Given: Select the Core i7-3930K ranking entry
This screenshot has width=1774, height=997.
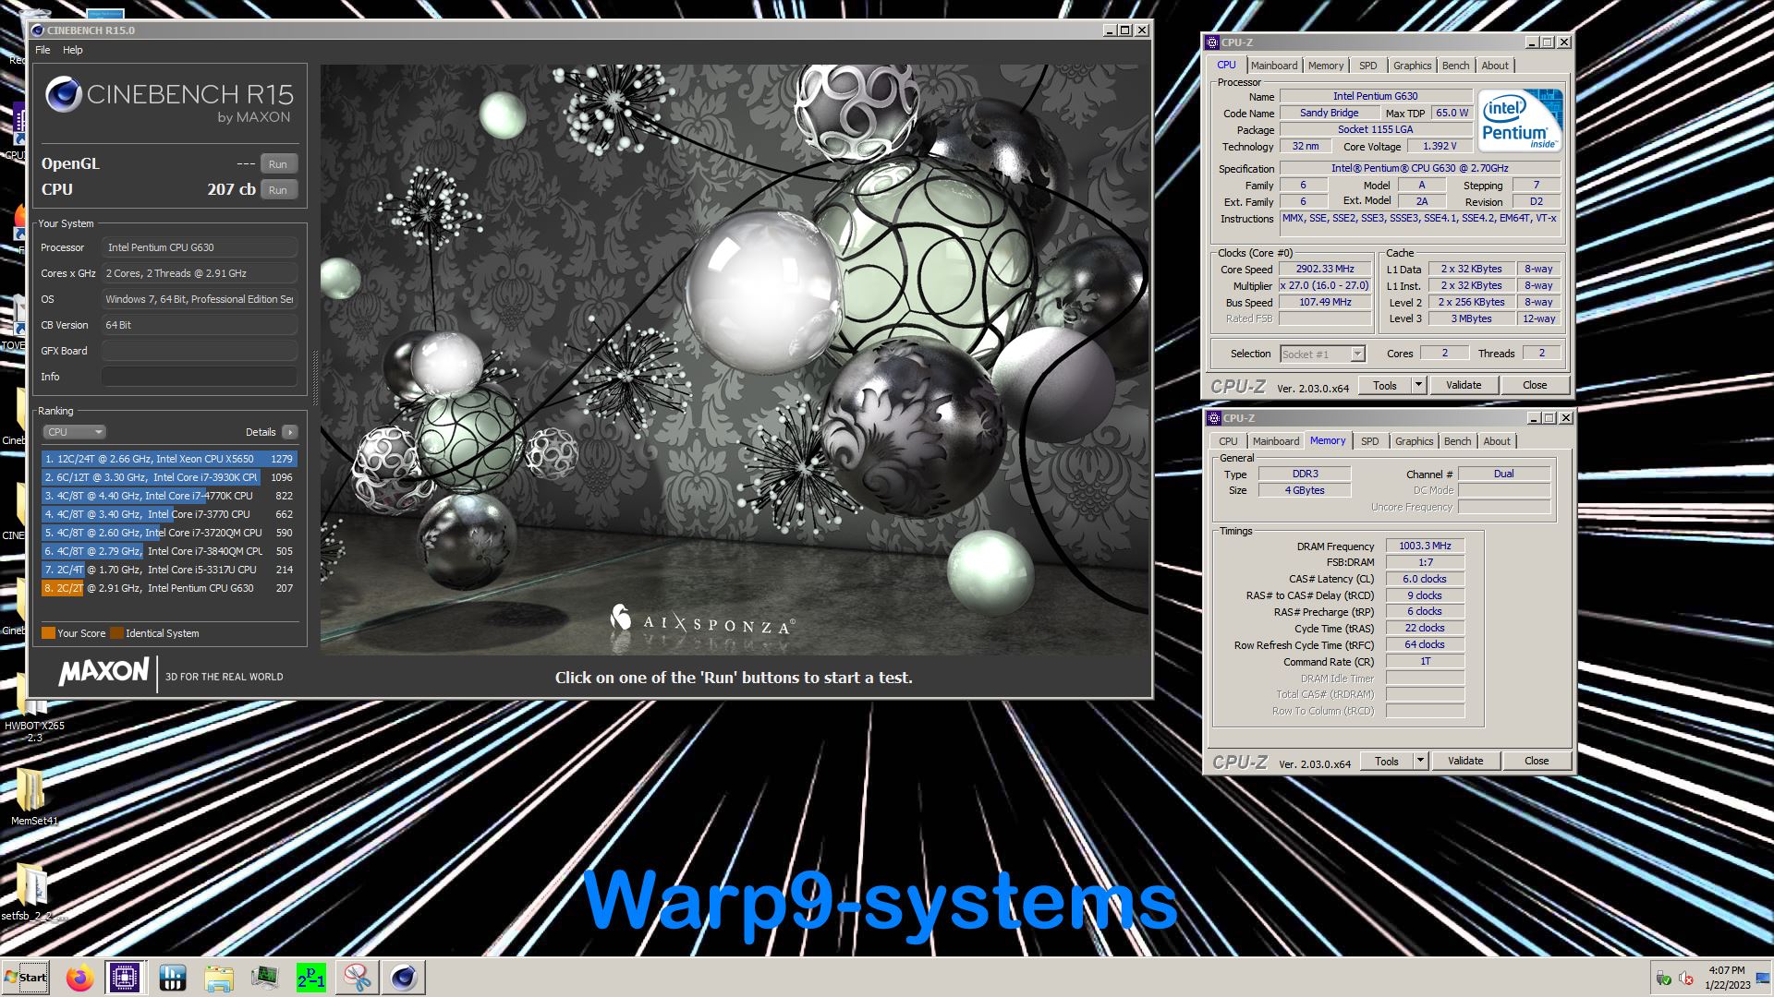Looking at the screenshot, I should (x=169, y=477).
